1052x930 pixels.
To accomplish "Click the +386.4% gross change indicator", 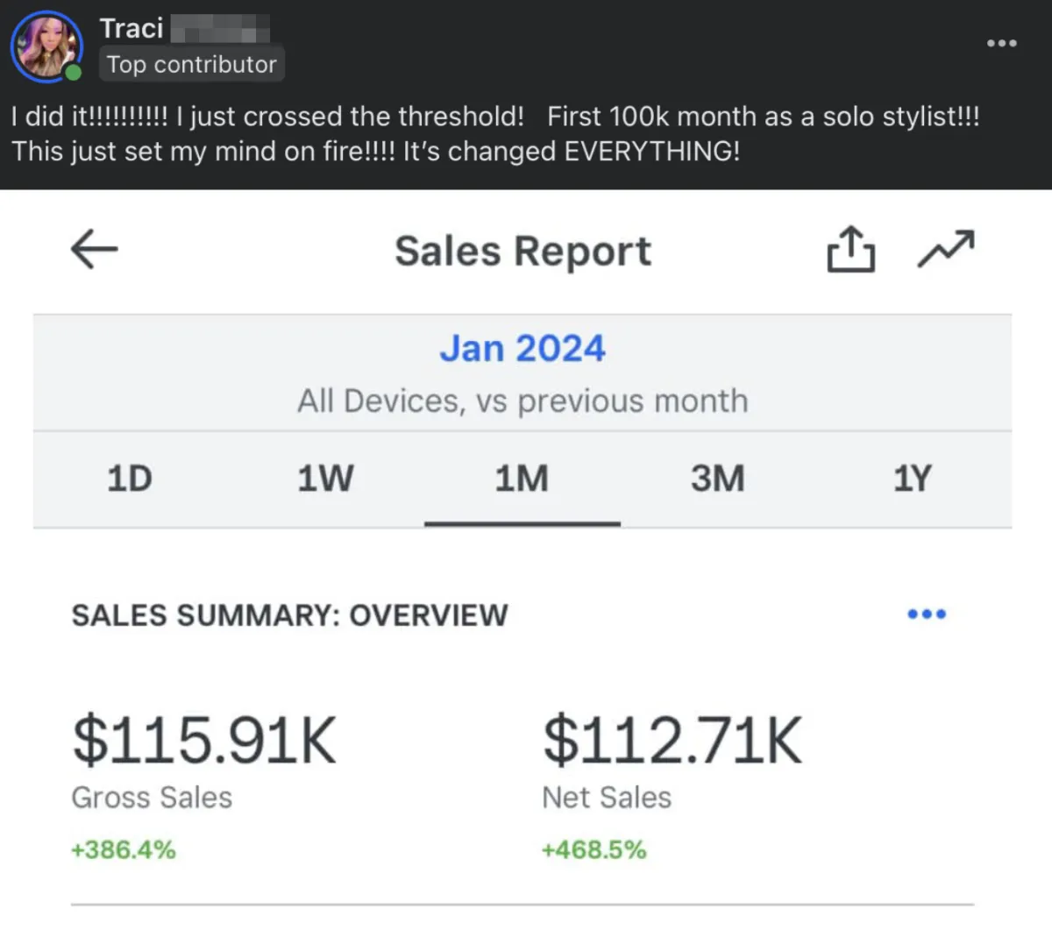I will [124, 849].
